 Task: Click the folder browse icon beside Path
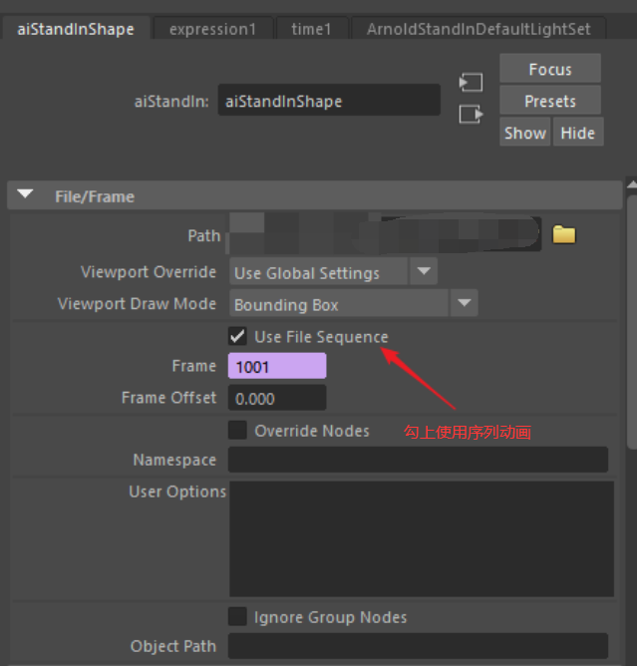pos(564,235)
